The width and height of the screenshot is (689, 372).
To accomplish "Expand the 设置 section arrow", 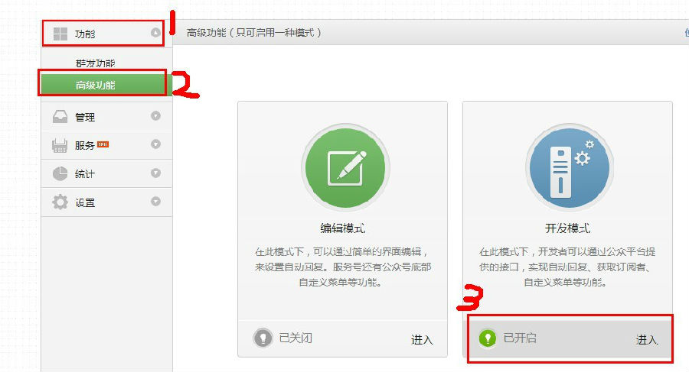I will point(155,202).
